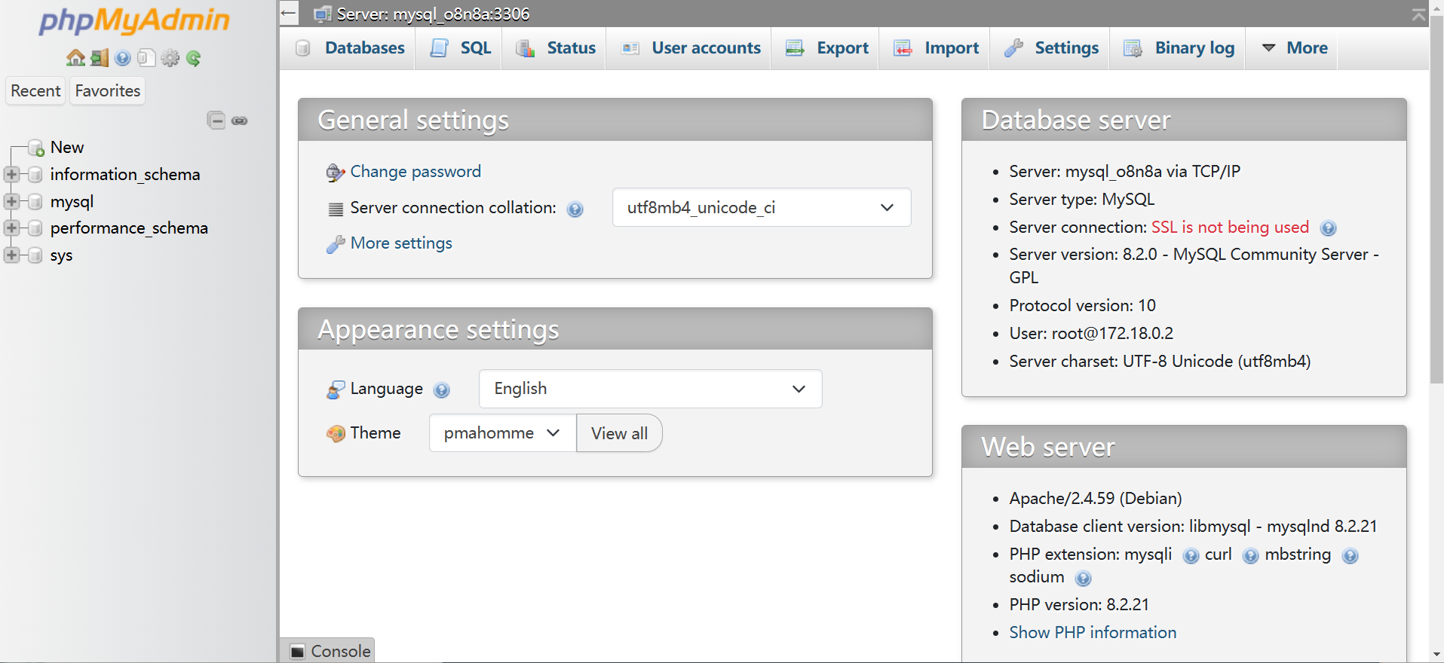Click the link with main panel chain icon
The height and width of the screenshot is (663, 1444).
click(240, 121)
